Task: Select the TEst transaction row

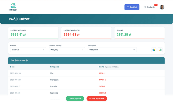Action: 86,73
